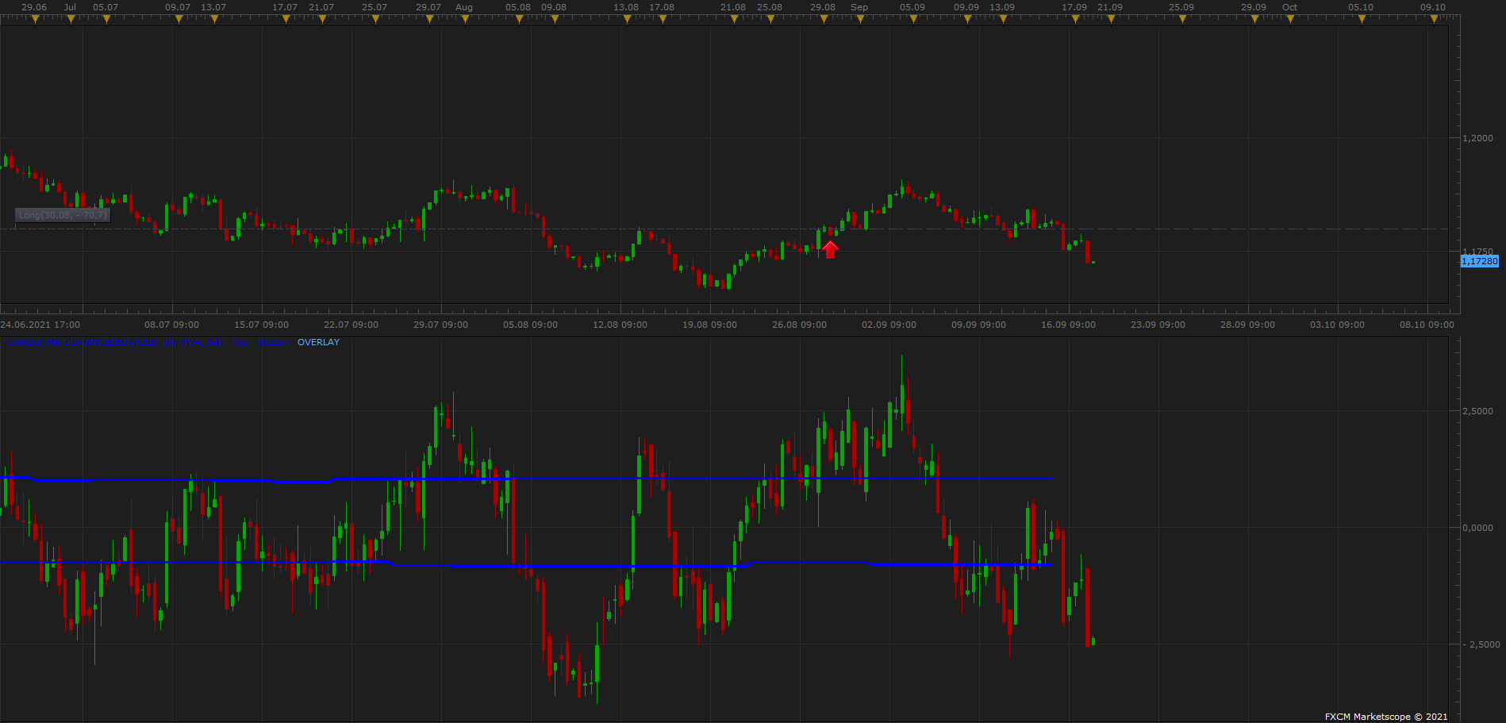Click the orange marker under 05.10
This screenshot has width=1506, height=723.
coord(1362,20)
